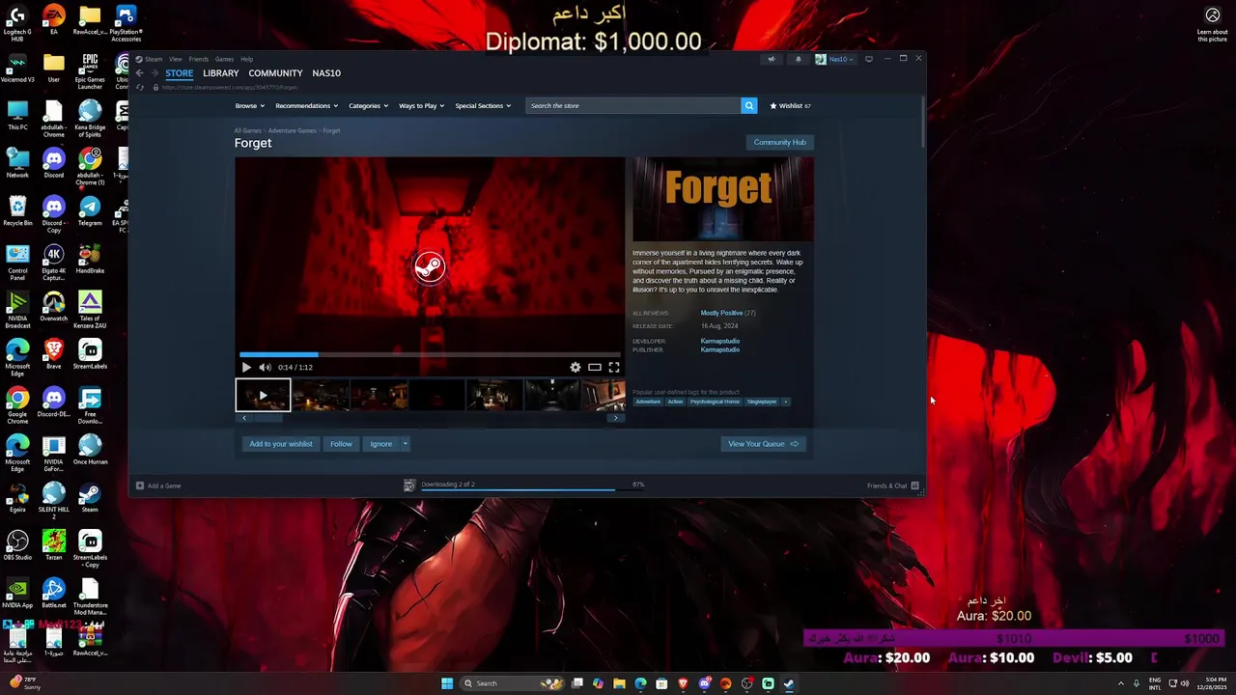Make the Forget trailer fullscreen

614,367
